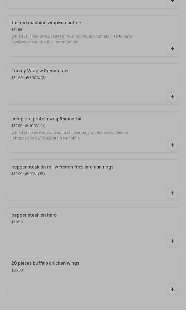Add complete protein wrap&smoothie using plus icon
Viewport: 186px width, 310px height.
(172, 145)
